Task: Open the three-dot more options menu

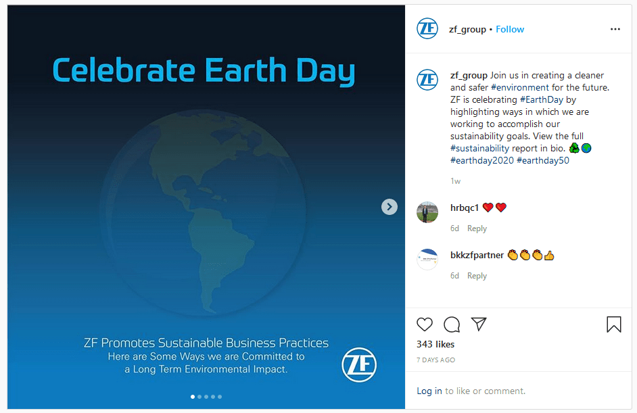Action: [615, 29]
